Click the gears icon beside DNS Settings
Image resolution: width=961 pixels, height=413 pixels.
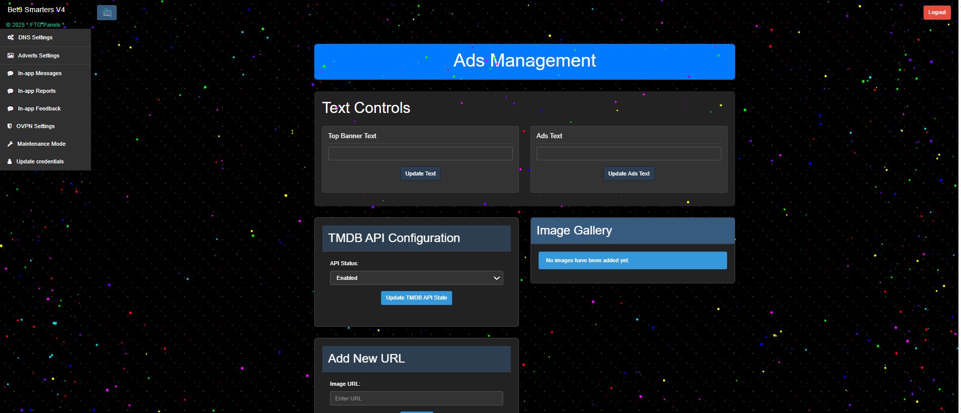(11, 38)
